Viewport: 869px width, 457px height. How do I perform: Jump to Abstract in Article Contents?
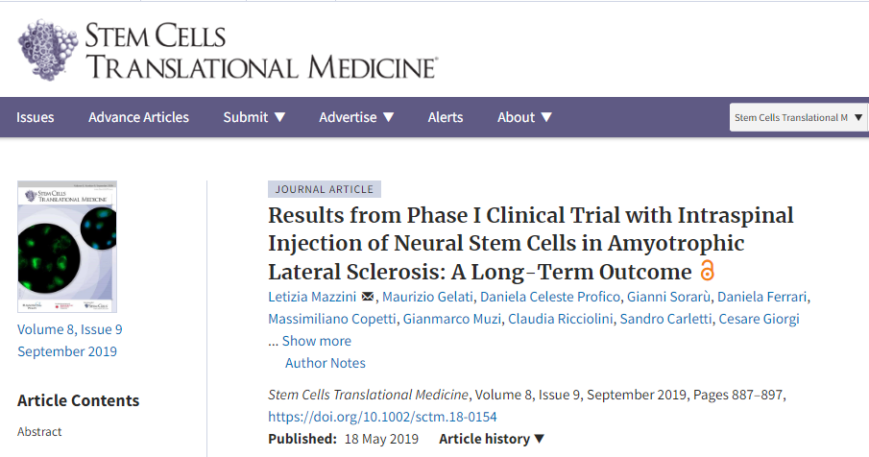[39, 432]
